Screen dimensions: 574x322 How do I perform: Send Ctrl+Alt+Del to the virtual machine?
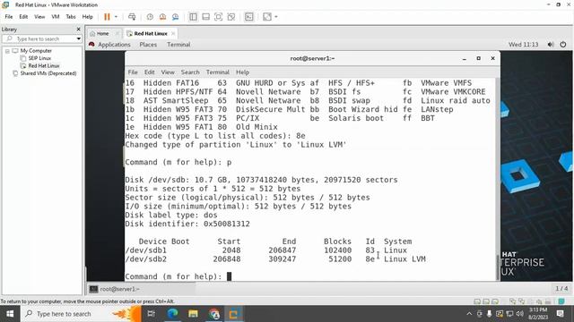132,17
